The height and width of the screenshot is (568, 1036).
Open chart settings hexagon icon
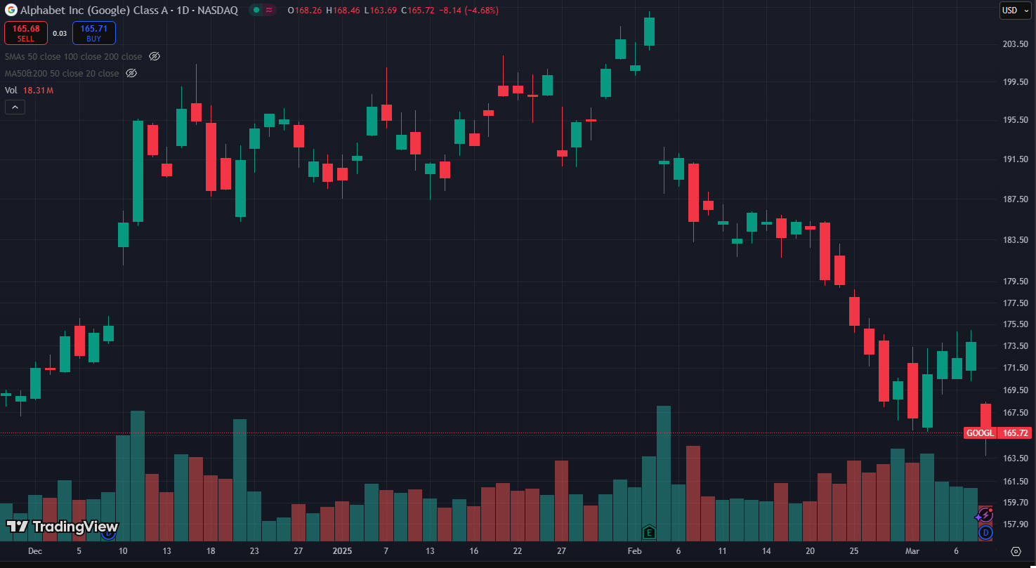[1016, 551]
